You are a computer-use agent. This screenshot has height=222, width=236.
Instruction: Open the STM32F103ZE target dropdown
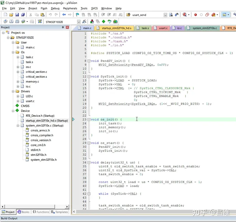tap(79, 22)
